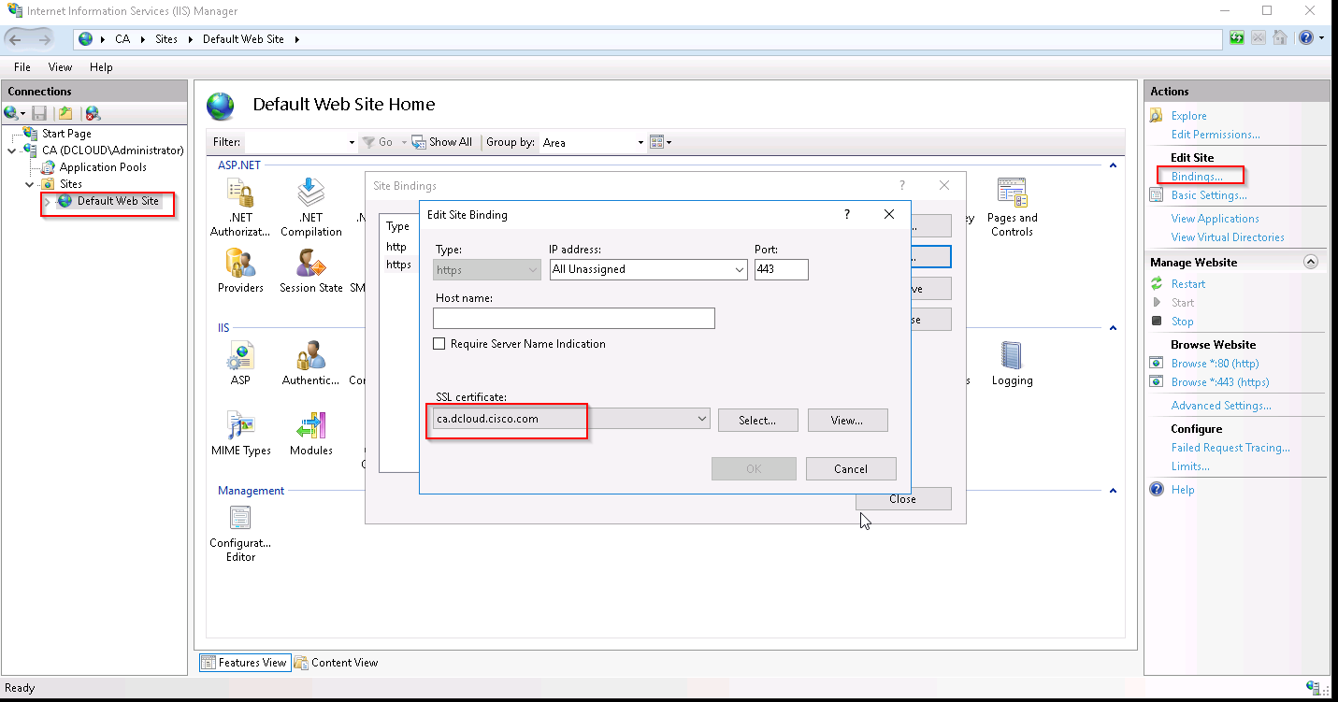Open the ASP feature icon
This screenshot has height=702, width=1338.
[x=240, y=356]
